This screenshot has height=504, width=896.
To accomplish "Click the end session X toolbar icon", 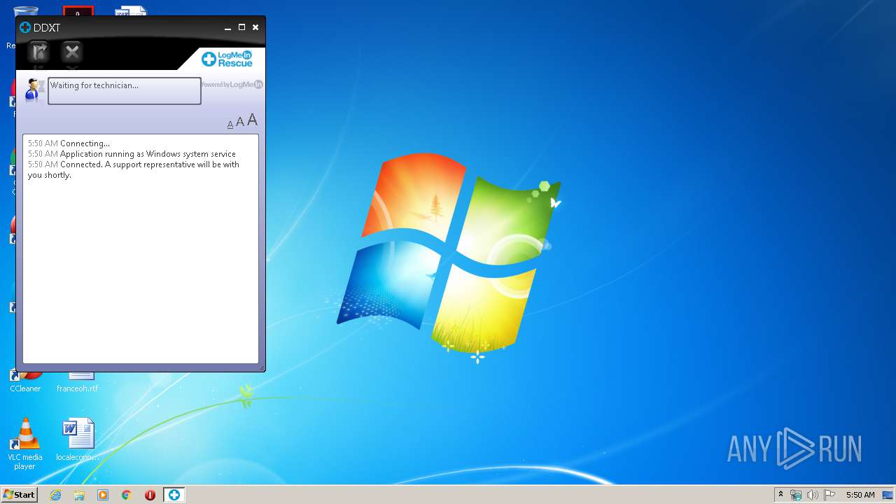I will point(71,52).
